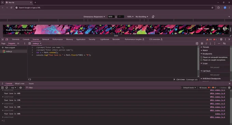The width and height of the screenshot is (232, 125).
Task: Expand the Threads section
Action: click(205, 47)
